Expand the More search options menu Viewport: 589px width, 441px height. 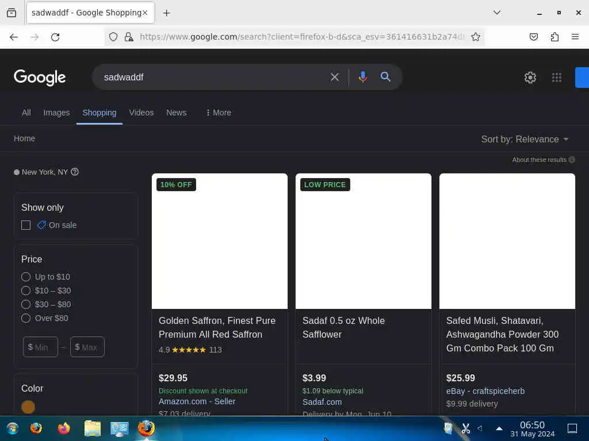(x=219, y=113)
